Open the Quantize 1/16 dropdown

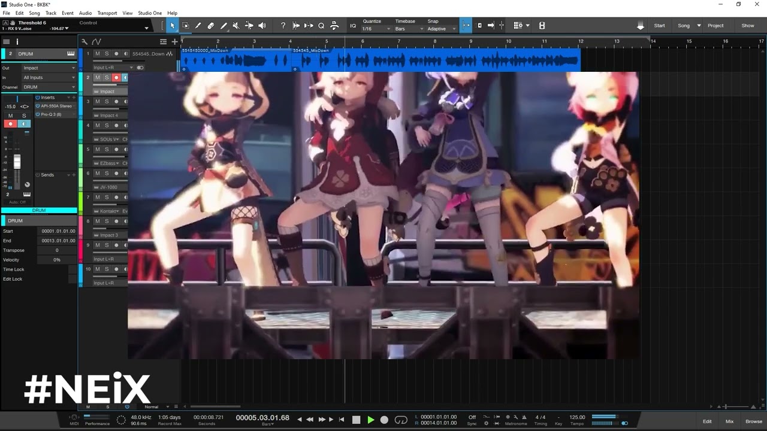[x=377, y=29]
